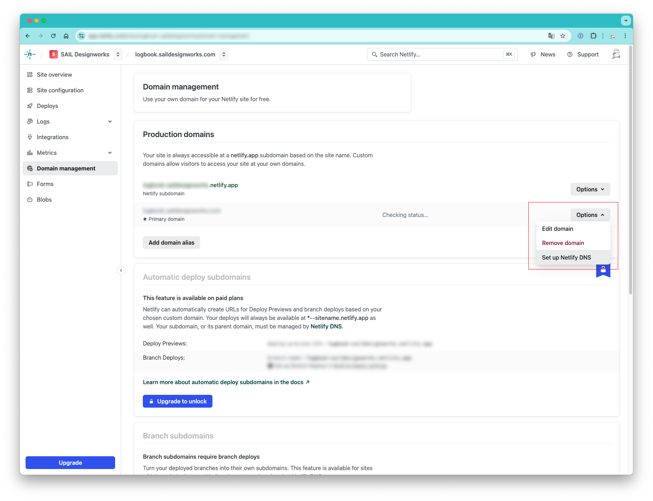Open site information icon in address bar
Image resolution: width=653 pixels, height=501 pixels.
(x=81, y=36)
